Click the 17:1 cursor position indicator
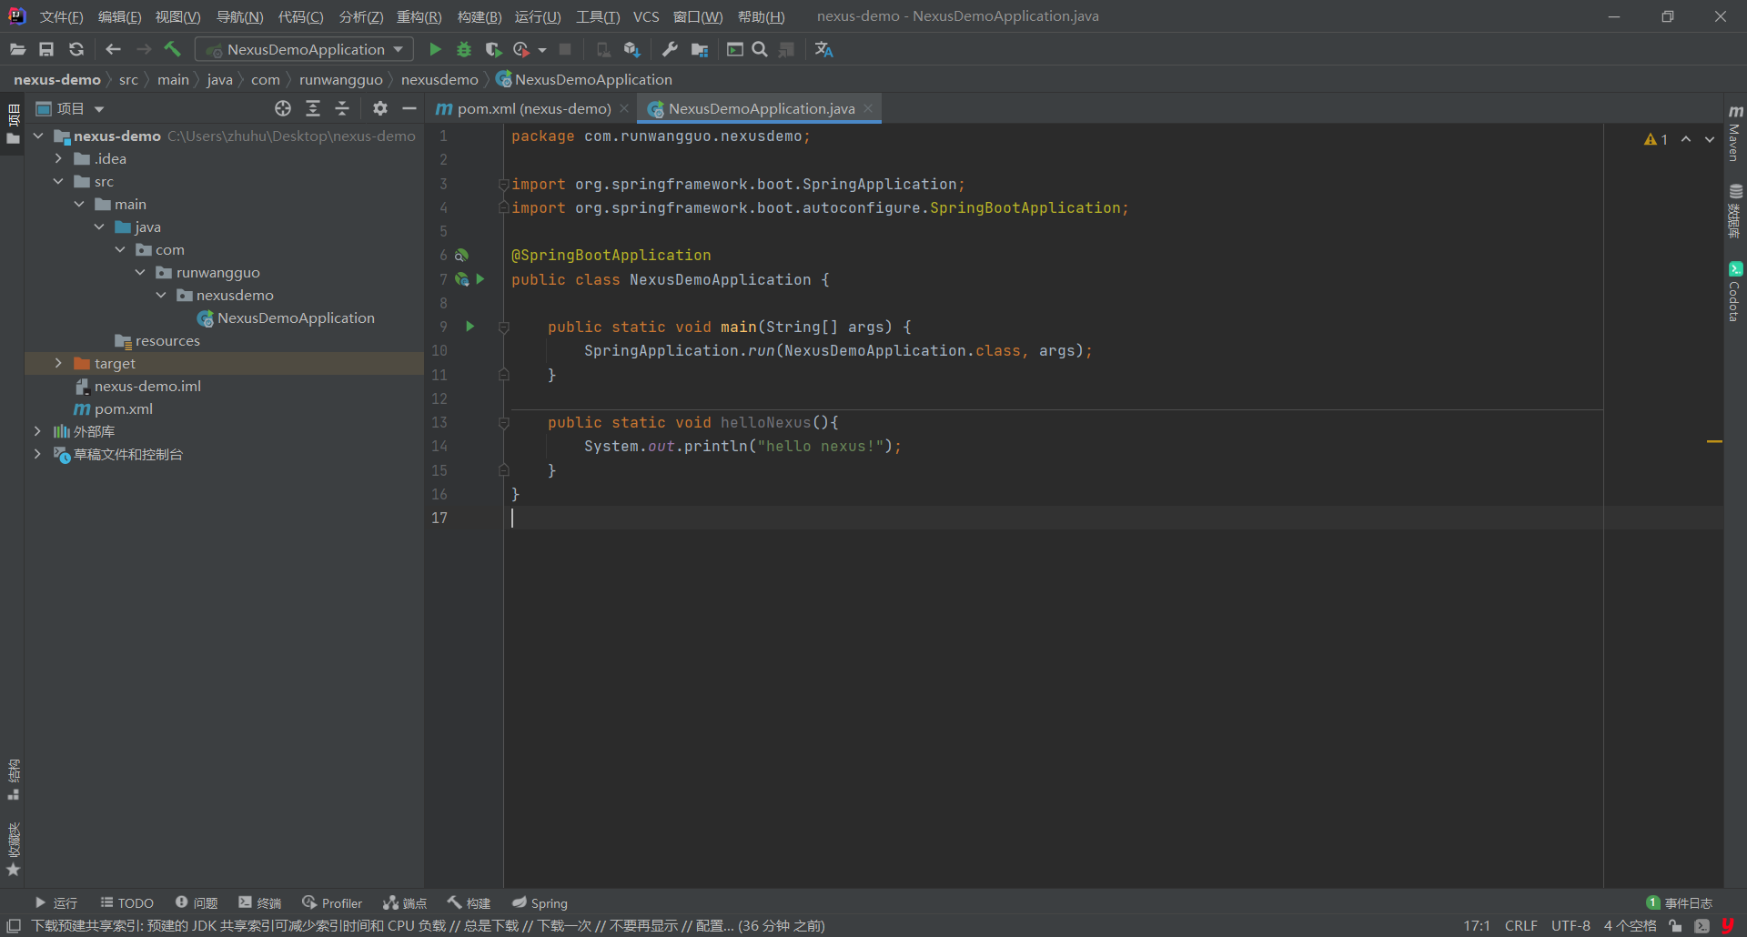1747x937 pixels. (x=1477, y=926)
